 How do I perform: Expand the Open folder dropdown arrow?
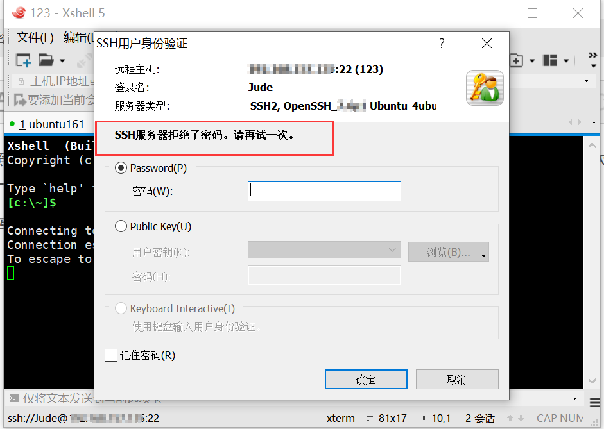62,61
